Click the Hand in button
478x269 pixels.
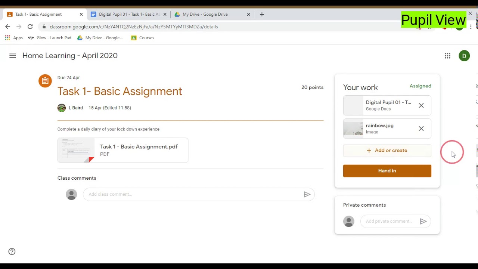387,171
